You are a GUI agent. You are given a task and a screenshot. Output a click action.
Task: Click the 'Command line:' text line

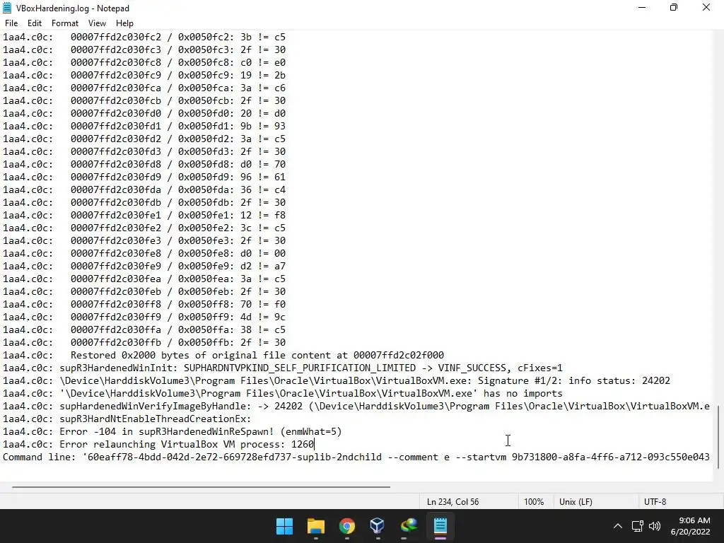[356, 457]
